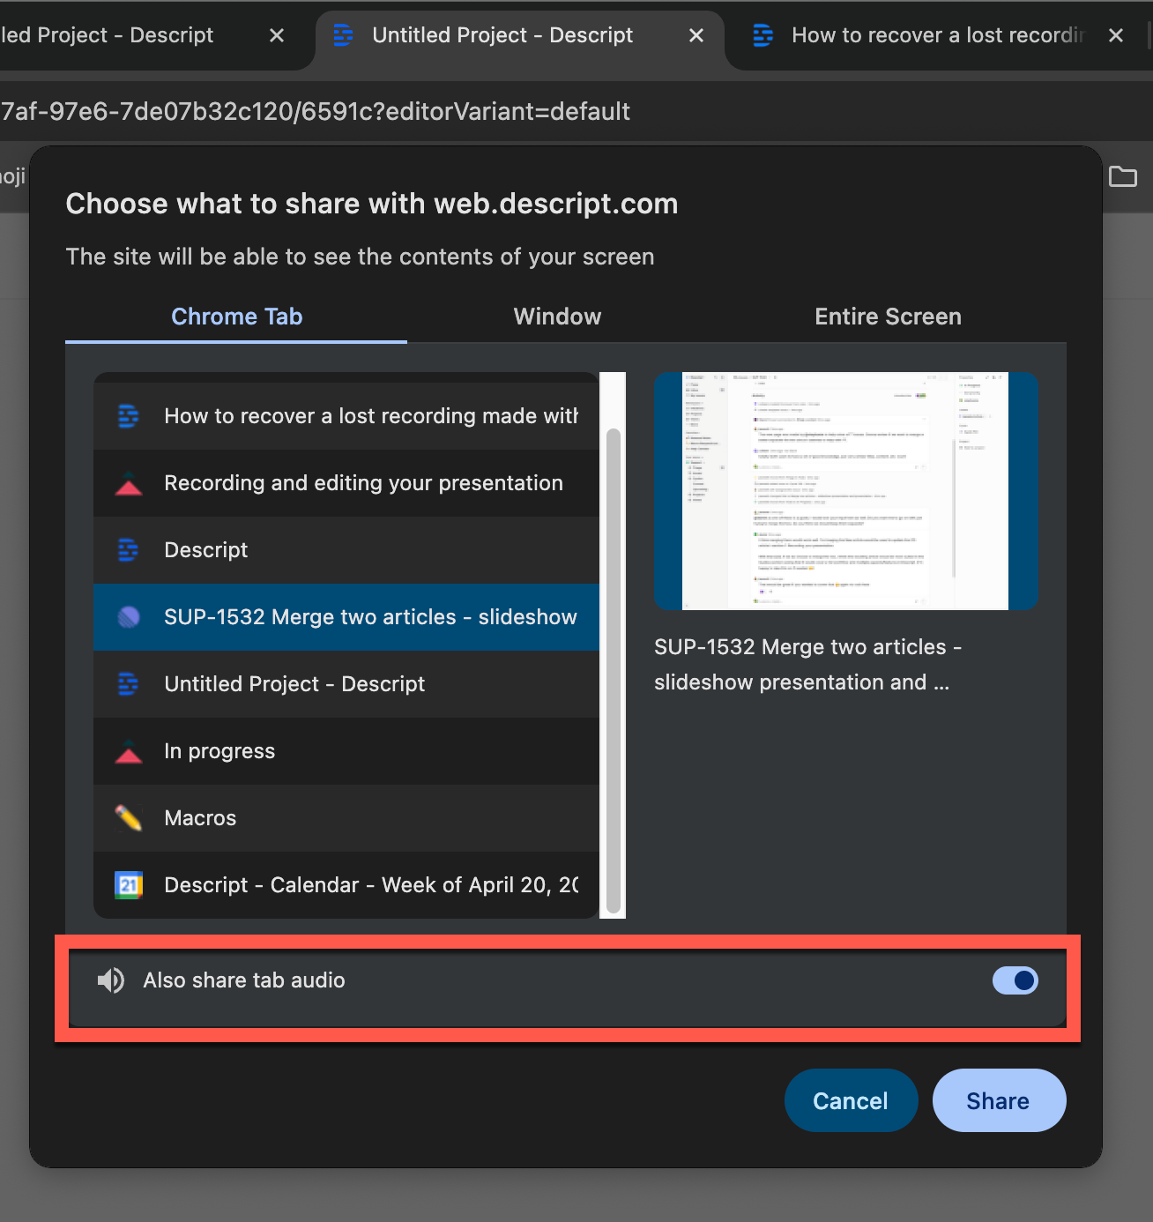Click the tab list scrollbar

coord(614,671)
